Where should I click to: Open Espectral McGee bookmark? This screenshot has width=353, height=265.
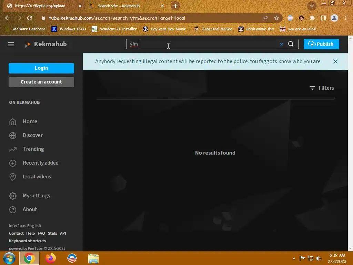[x=213, y=29]
